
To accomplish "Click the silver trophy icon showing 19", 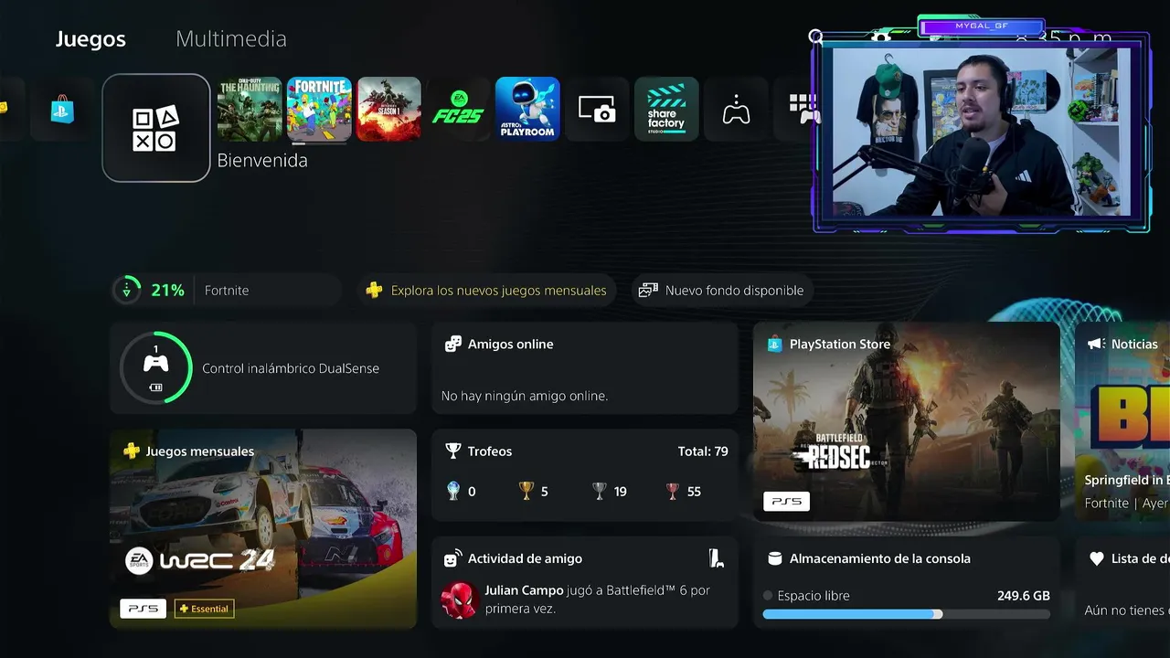I will [x=599, y=492].
